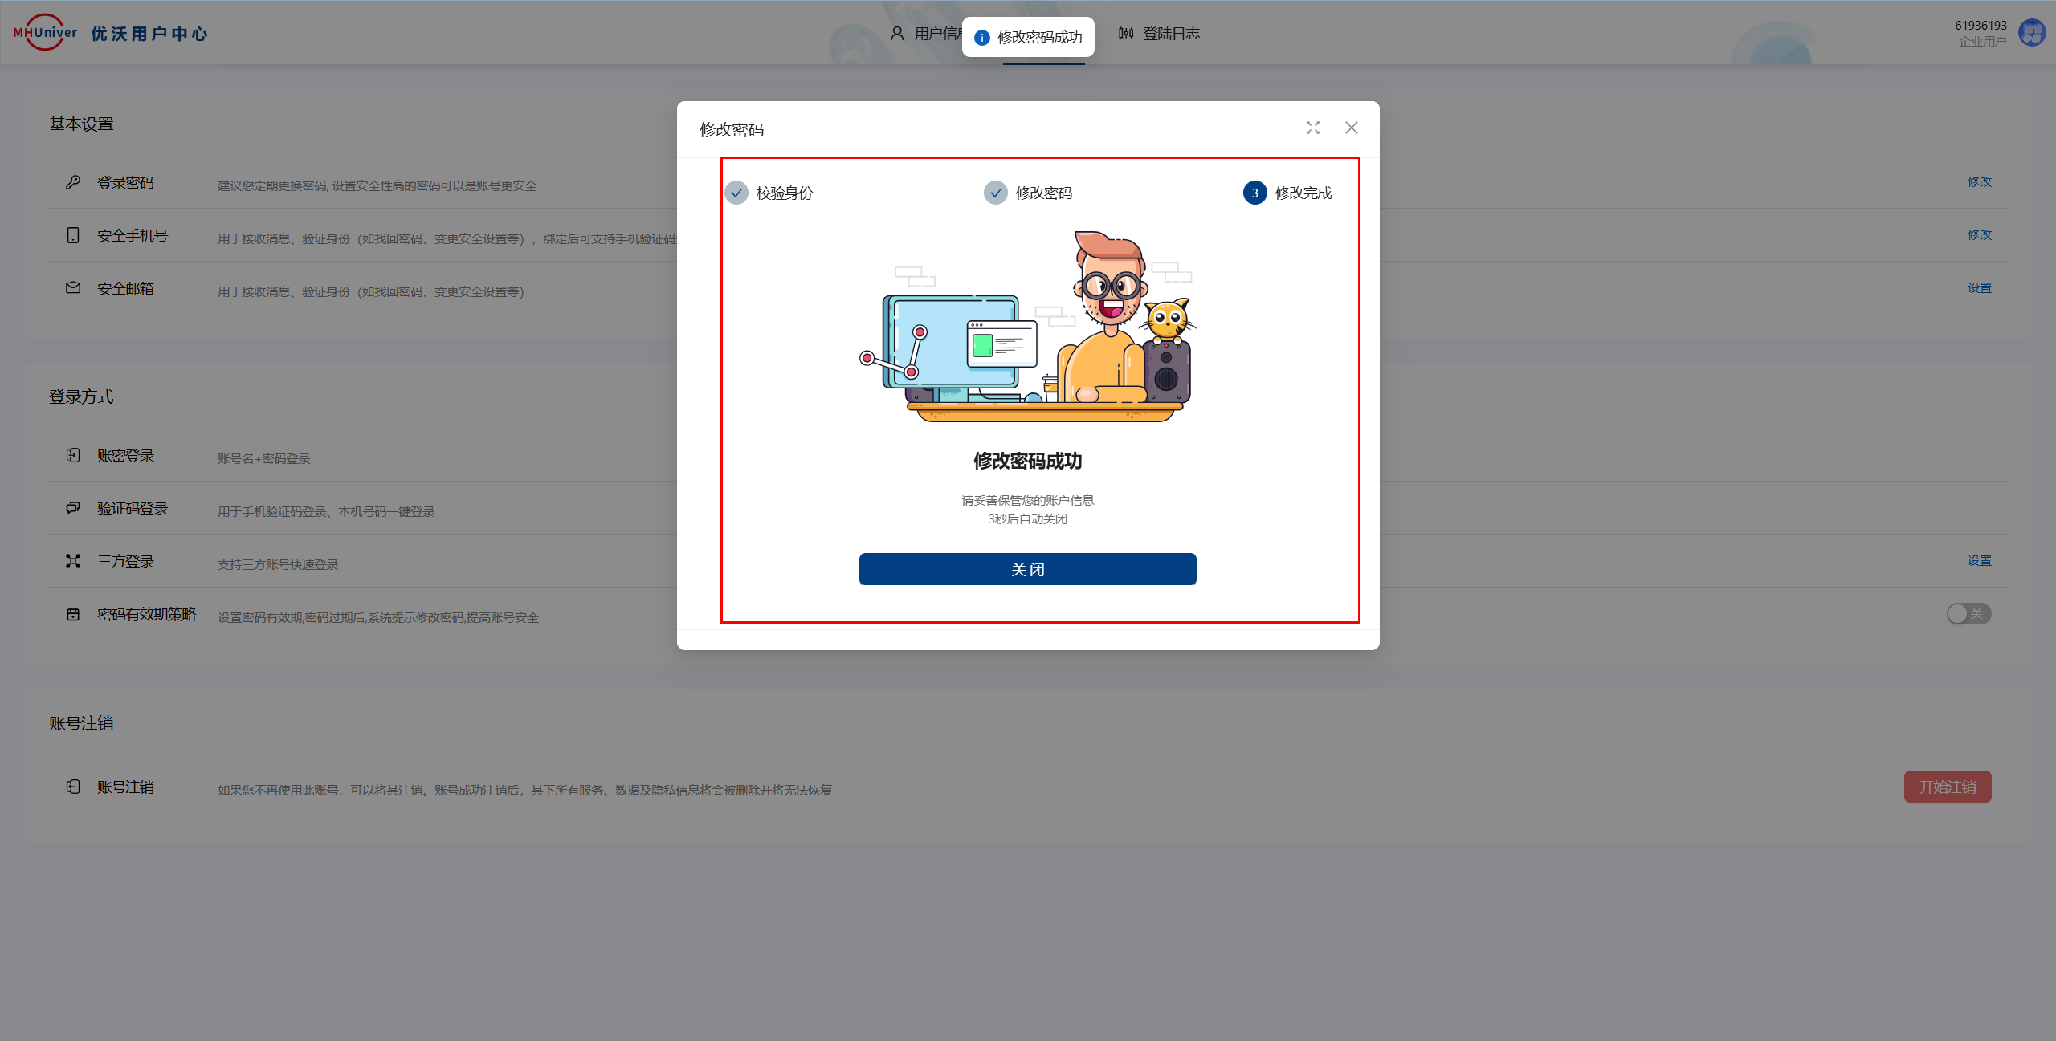The height and width of the screenshot is (1041, 2056).
Task: Click the MHUniver logo
Action: coord(45,33)
